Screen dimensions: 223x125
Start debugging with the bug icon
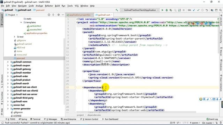tap(167, 10)
